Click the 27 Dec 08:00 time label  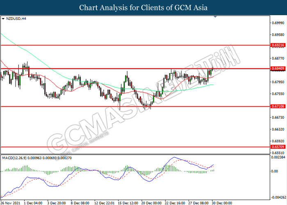click(198, 203)
